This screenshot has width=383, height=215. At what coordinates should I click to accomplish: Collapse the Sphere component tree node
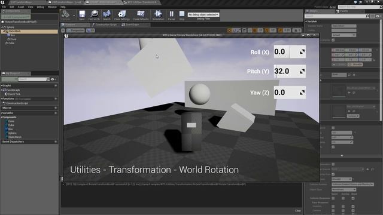click(x=2, y=27)
